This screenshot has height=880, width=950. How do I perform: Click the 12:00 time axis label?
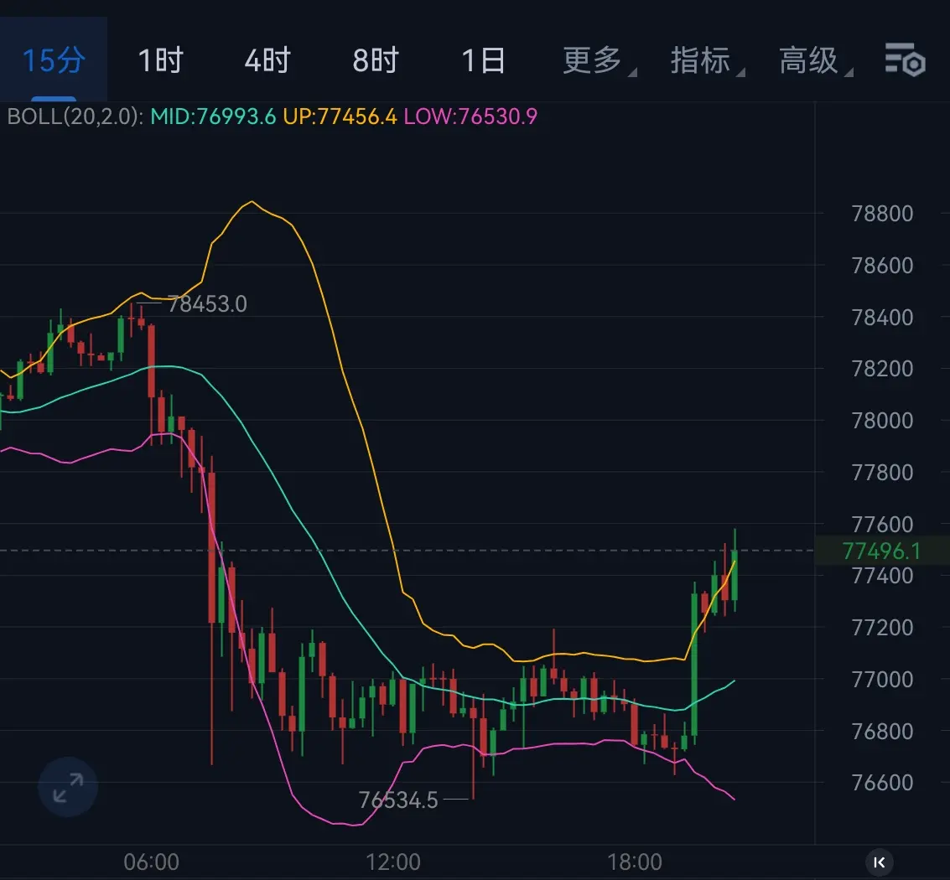point(393,862)
